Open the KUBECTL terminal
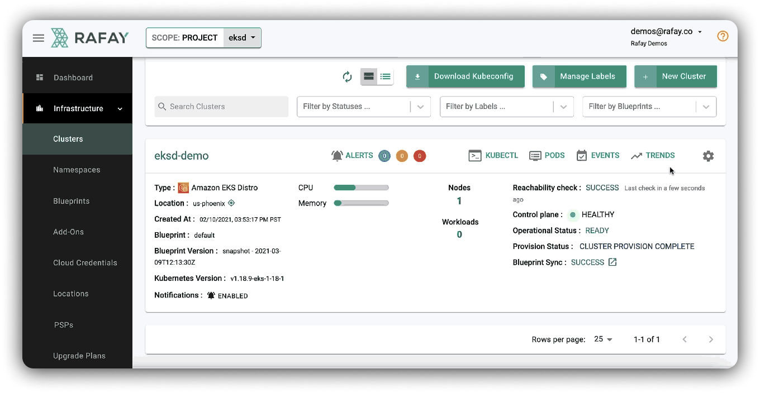The height and width of the screenshot is (393, 760). click(x=494, y=156)
